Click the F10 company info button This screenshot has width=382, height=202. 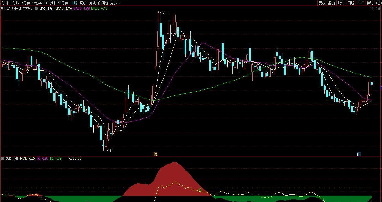[x=361, y=3]
